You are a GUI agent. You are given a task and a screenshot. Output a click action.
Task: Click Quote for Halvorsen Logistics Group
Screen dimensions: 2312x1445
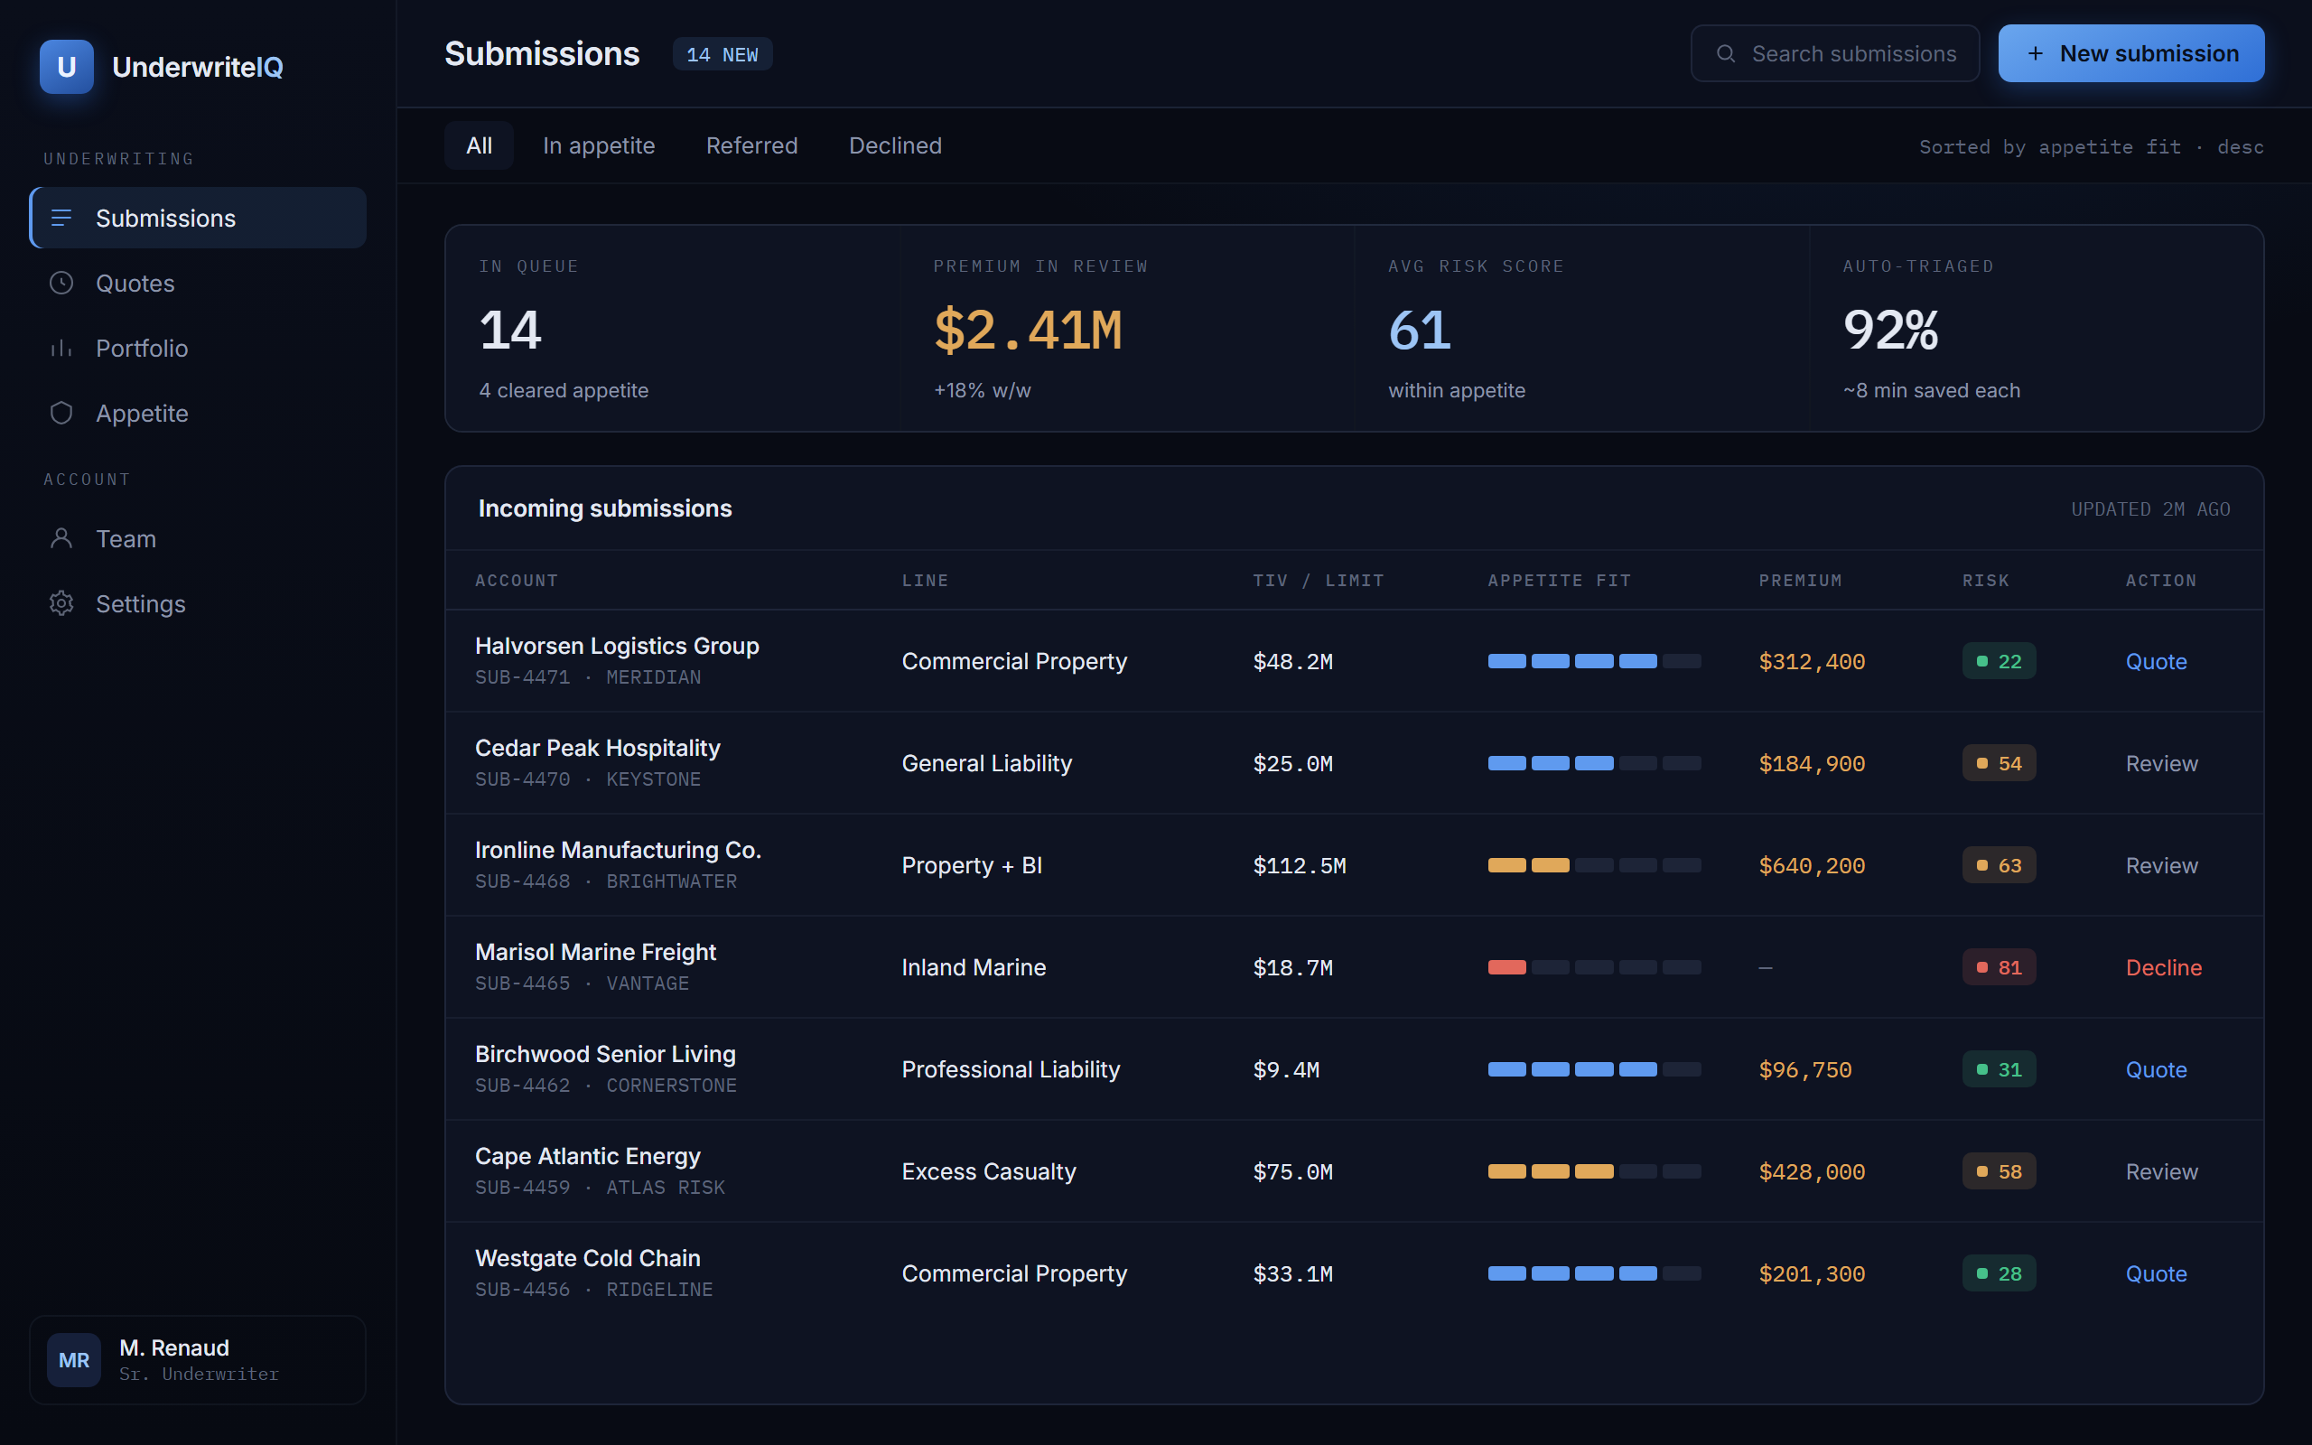2156,661
